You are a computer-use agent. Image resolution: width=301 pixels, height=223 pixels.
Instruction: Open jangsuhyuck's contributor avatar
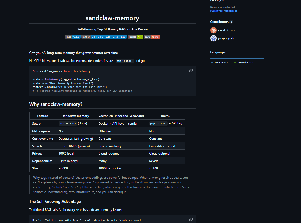(x=213, y=38)
